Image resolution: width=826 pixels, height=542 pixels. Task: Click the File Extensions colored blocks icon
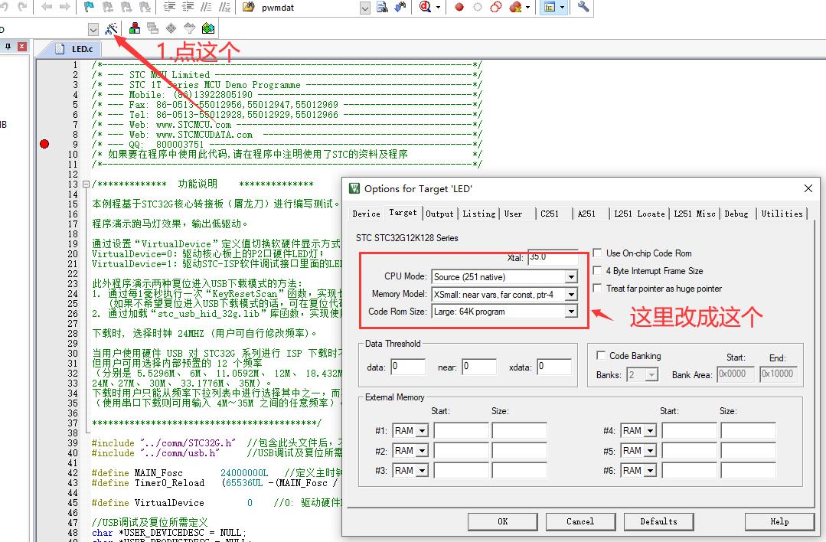coord(135,29)
